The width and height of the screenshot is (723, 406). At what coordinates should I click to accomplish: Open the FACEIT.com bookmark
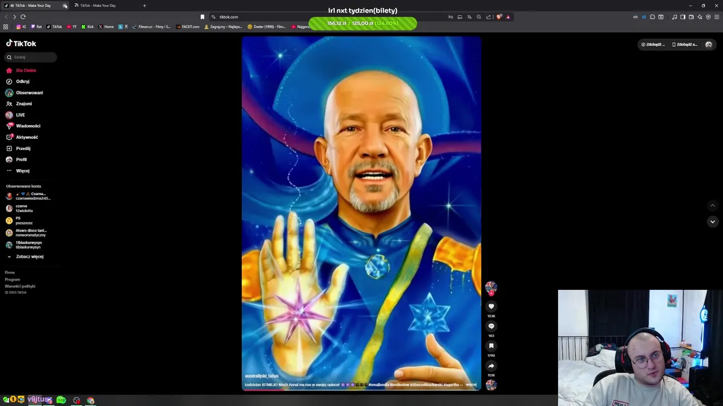(x=188, y=27)
